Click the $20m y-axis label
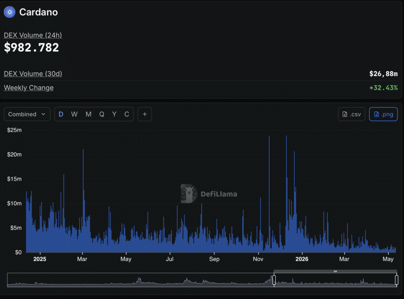Image resolution: width=404 pixels, height=299 pixels. pos(15,154)
